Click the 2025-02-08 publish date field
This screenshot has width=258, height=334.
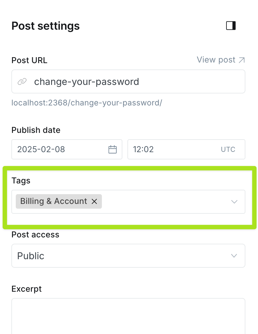(57, 149)
